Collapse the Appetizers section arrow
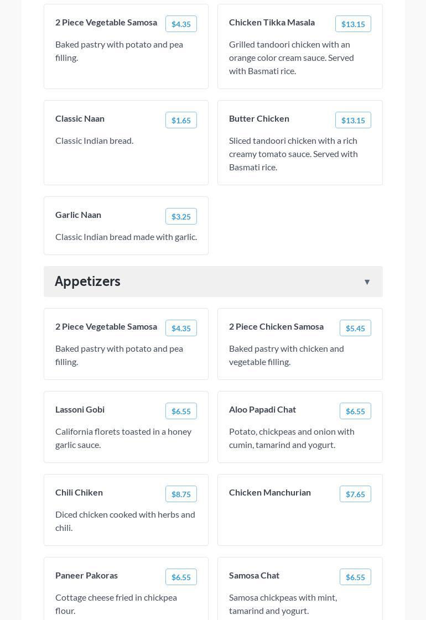The height and width of the screenshot is (620, 426). (x=367, y=282)
